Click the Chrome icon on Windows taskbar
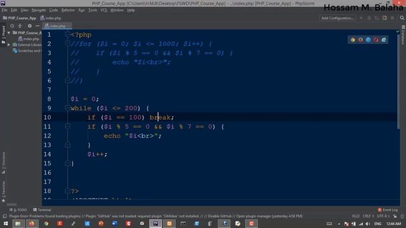The height and width of the screenshot is (228, 406). pos(46,224)
